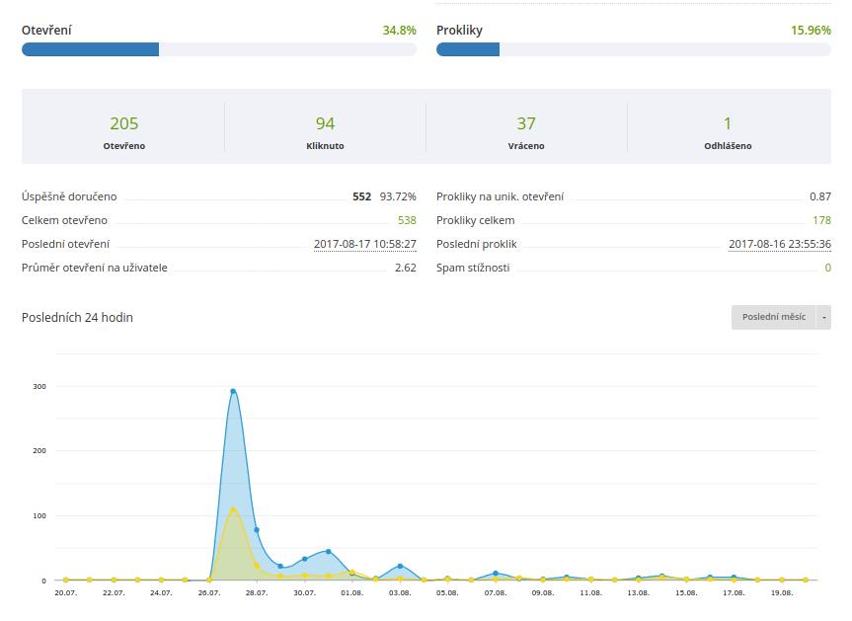Open the Prokliky celkem value 178
The image size is (852, 621).
click(x=821, y=220)
